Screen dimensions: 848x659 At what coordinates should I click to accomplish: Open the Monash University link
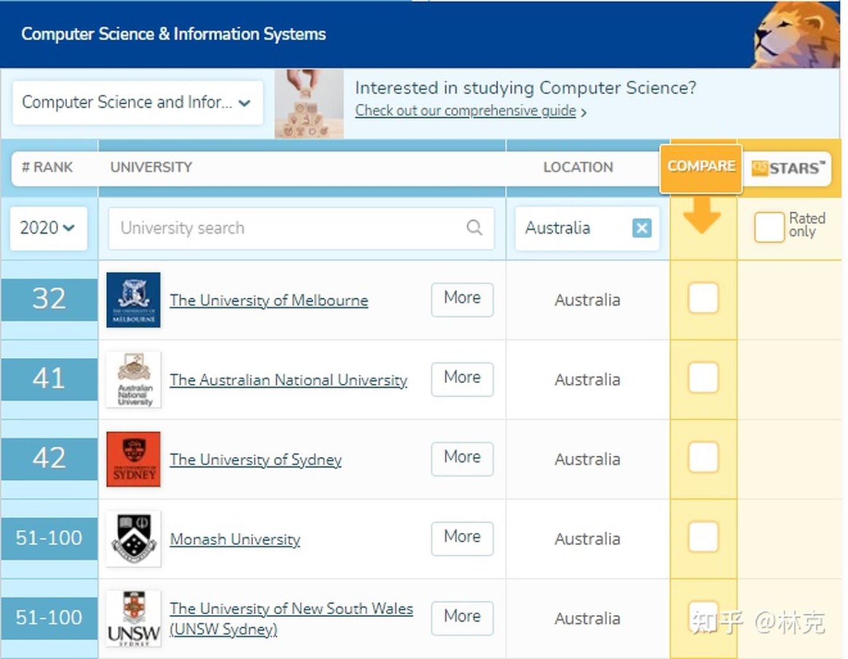(235, 539)
